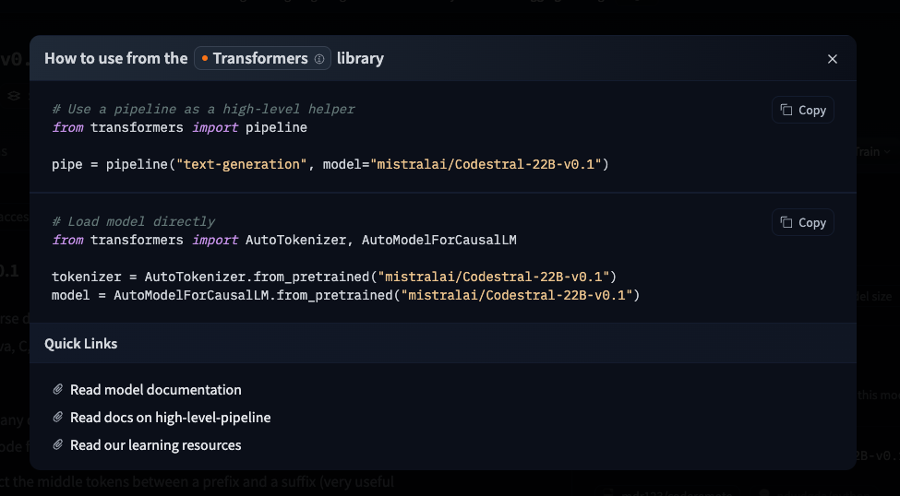
Task: Click the copy icon in first Copy button
Action: [786, 110]
